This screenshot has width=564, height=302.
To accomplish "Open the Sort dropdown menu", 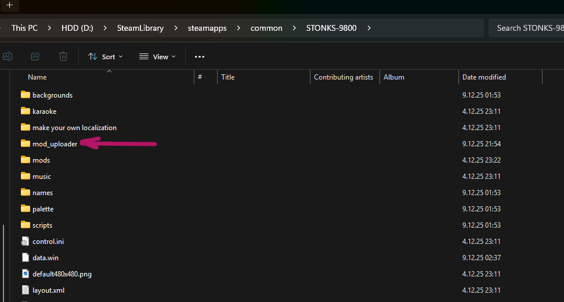I will (x=105, y=56).
